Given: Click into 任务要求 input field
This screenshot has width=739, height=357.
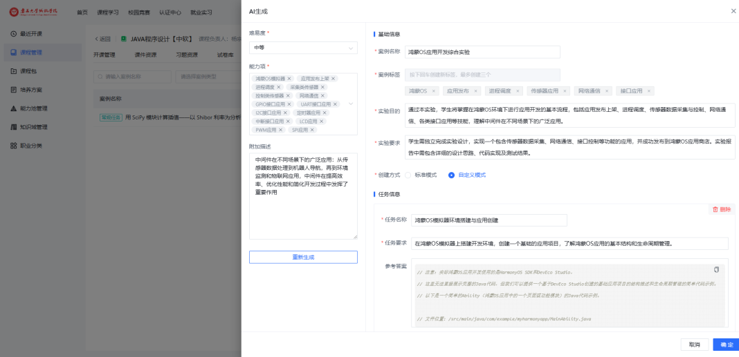Looking at the screenshot, I should coord(569,244).
